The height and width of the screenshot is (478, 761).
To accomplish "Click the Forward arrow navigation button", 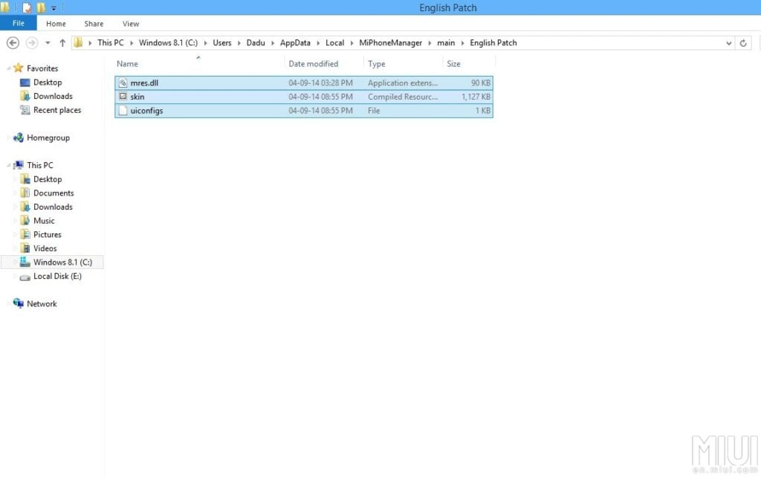I will [31, 42].
